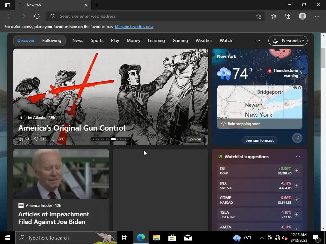Like the gun control article

[x=24, y=139]
